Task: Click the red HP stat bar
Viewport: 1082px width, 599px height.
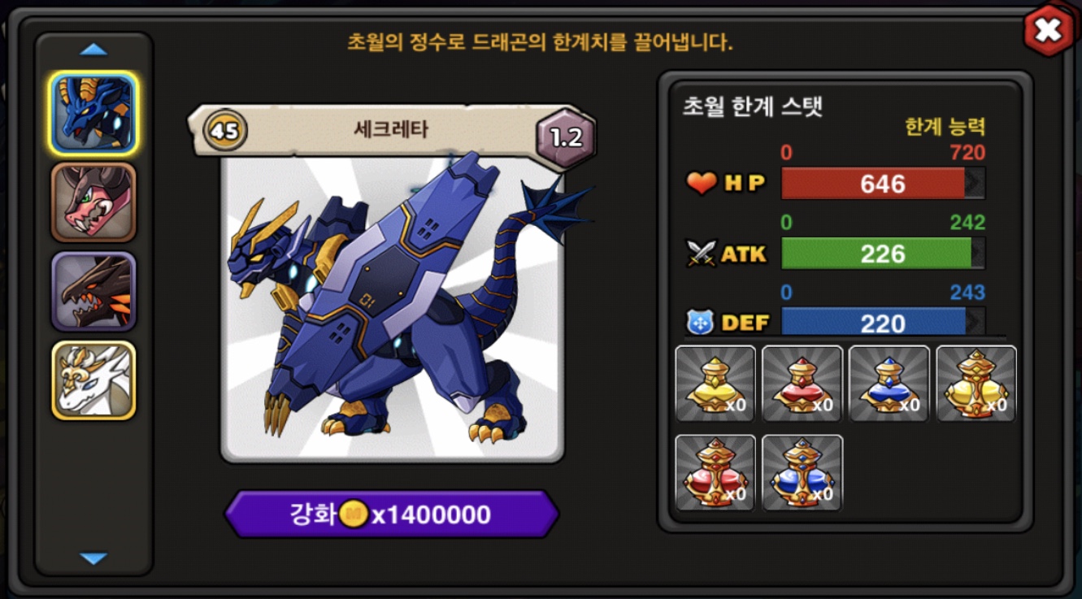Action: [883, 184]
